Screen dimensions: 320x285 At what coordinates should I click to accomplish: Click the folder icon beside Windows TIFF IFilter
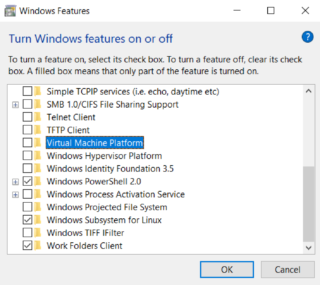(37, 233)
